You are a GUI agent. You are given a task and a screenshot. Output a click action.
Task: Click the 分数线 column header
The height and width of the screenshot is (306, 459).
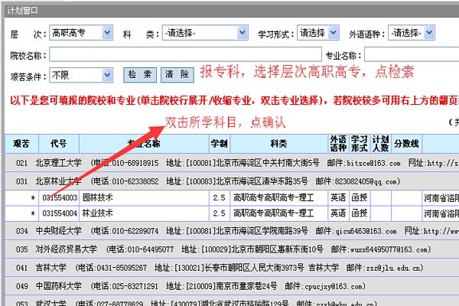tap(405, 144)
